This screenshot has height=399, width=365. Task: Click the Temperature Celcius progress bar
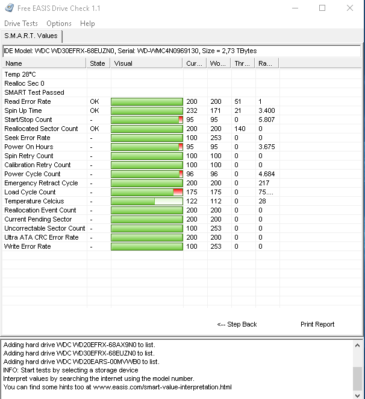(146, 201)
